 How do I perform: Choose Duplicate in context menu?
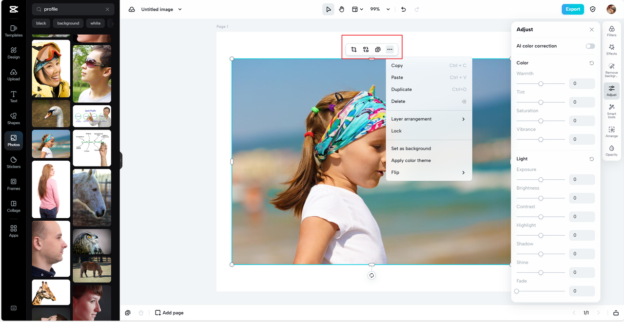(x=428, y=90)
